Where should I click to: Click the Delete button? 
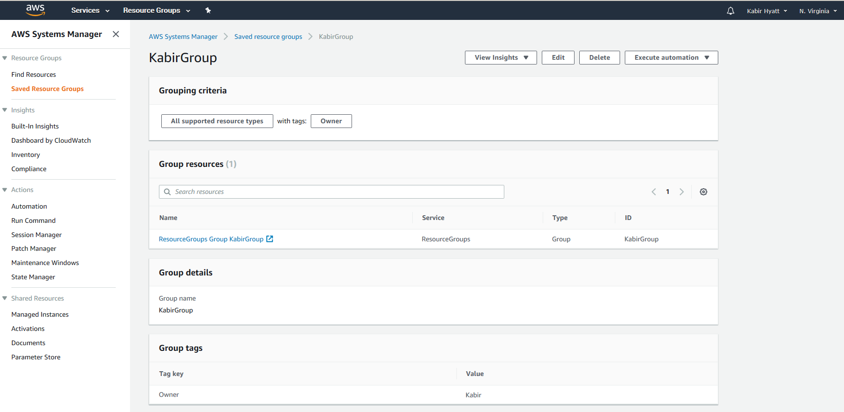point(600,57)
